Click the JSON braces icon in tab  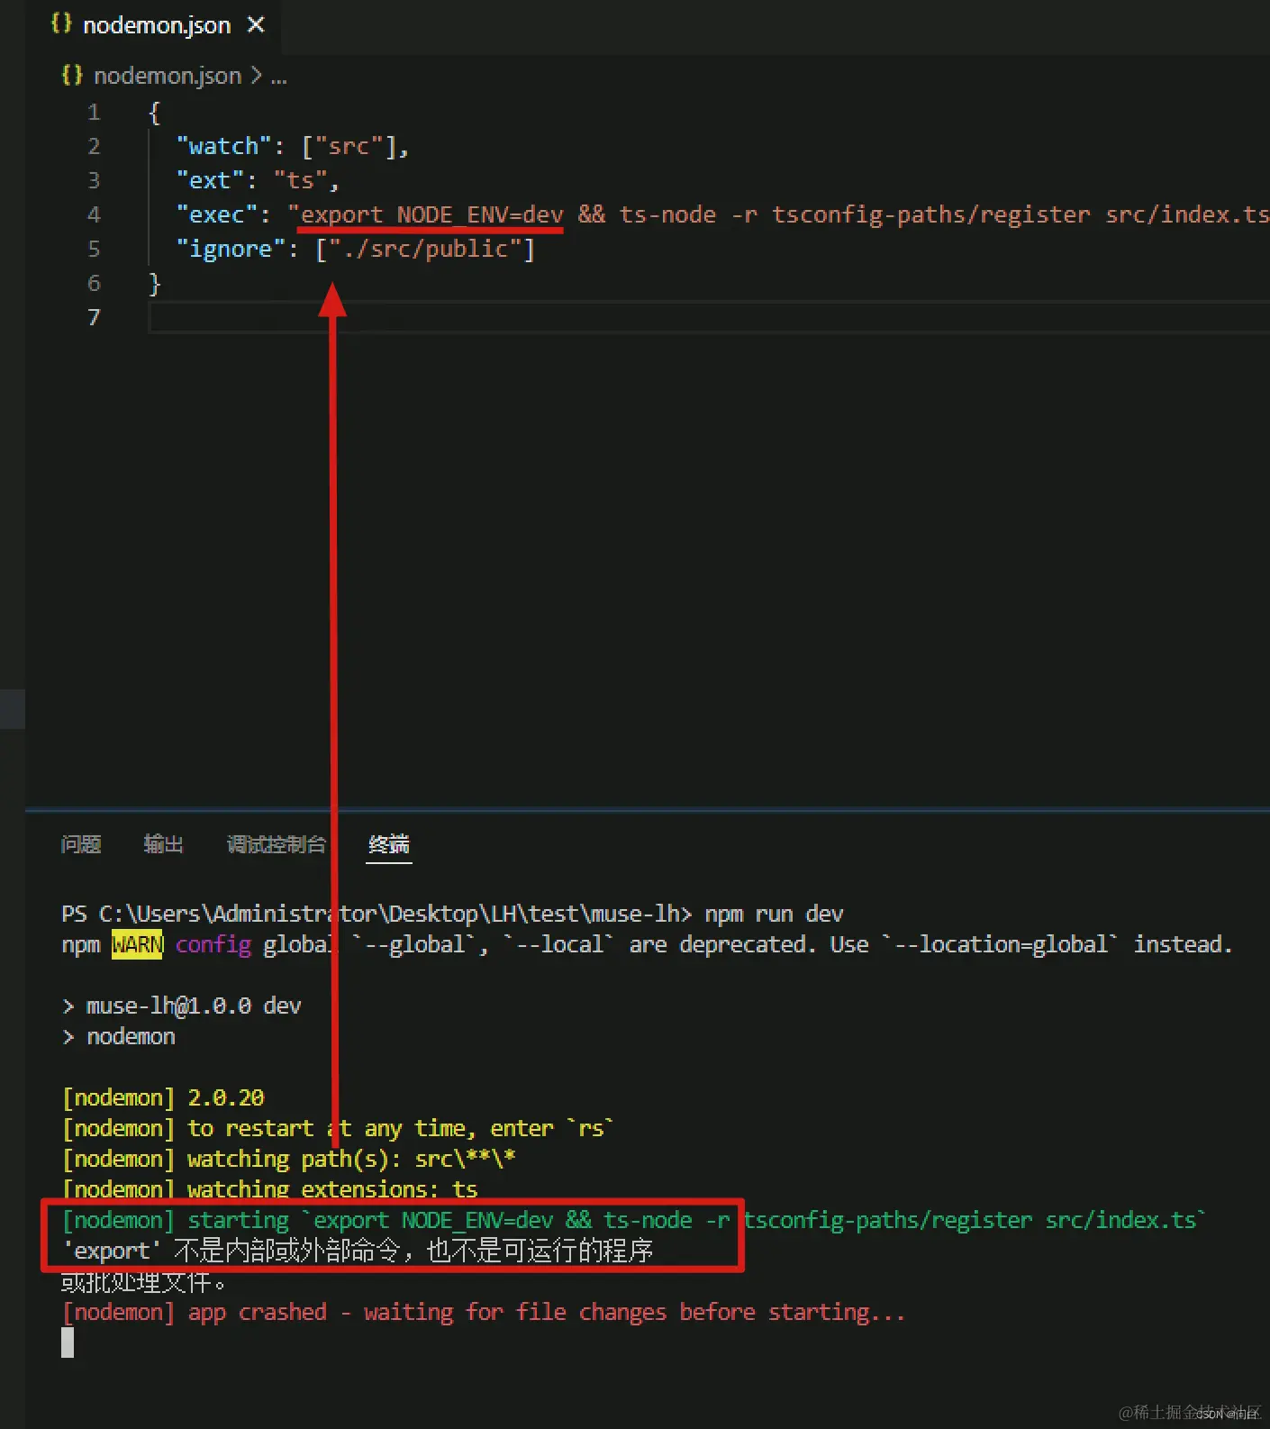coord(61,23)
